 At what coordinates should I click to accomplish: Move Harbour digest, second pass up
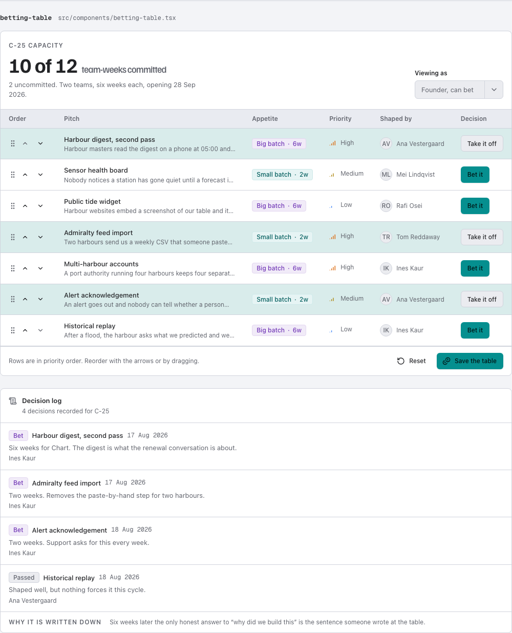tap(25, 144)
